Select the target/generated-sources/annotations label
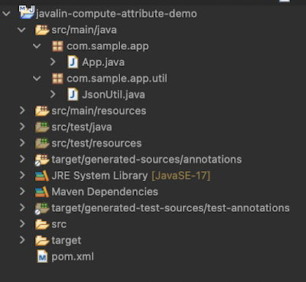This screenshot has height=282, width=306. [x=147, y=160]
